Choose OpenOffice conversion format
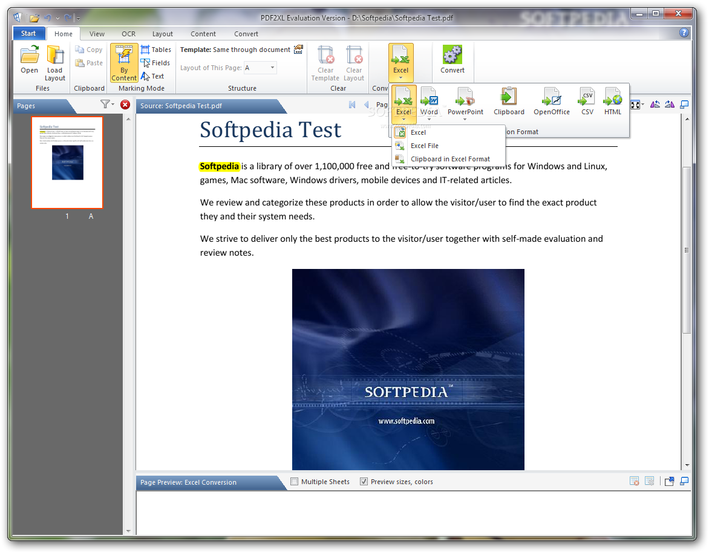The height and width of the screenshot is (553, 709). click(x=551, y=102)
